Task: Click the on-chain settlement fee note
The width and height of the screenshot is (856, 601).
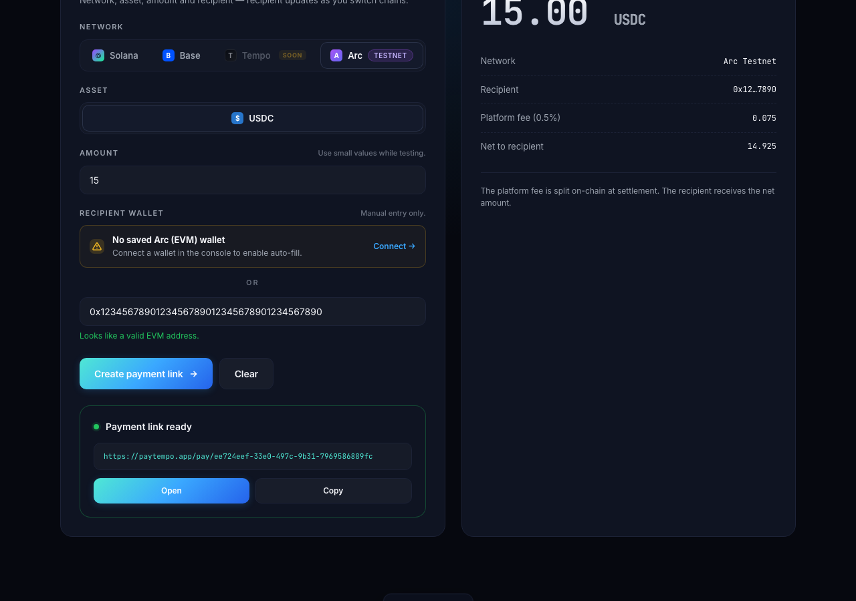Action: pos(627,197)
